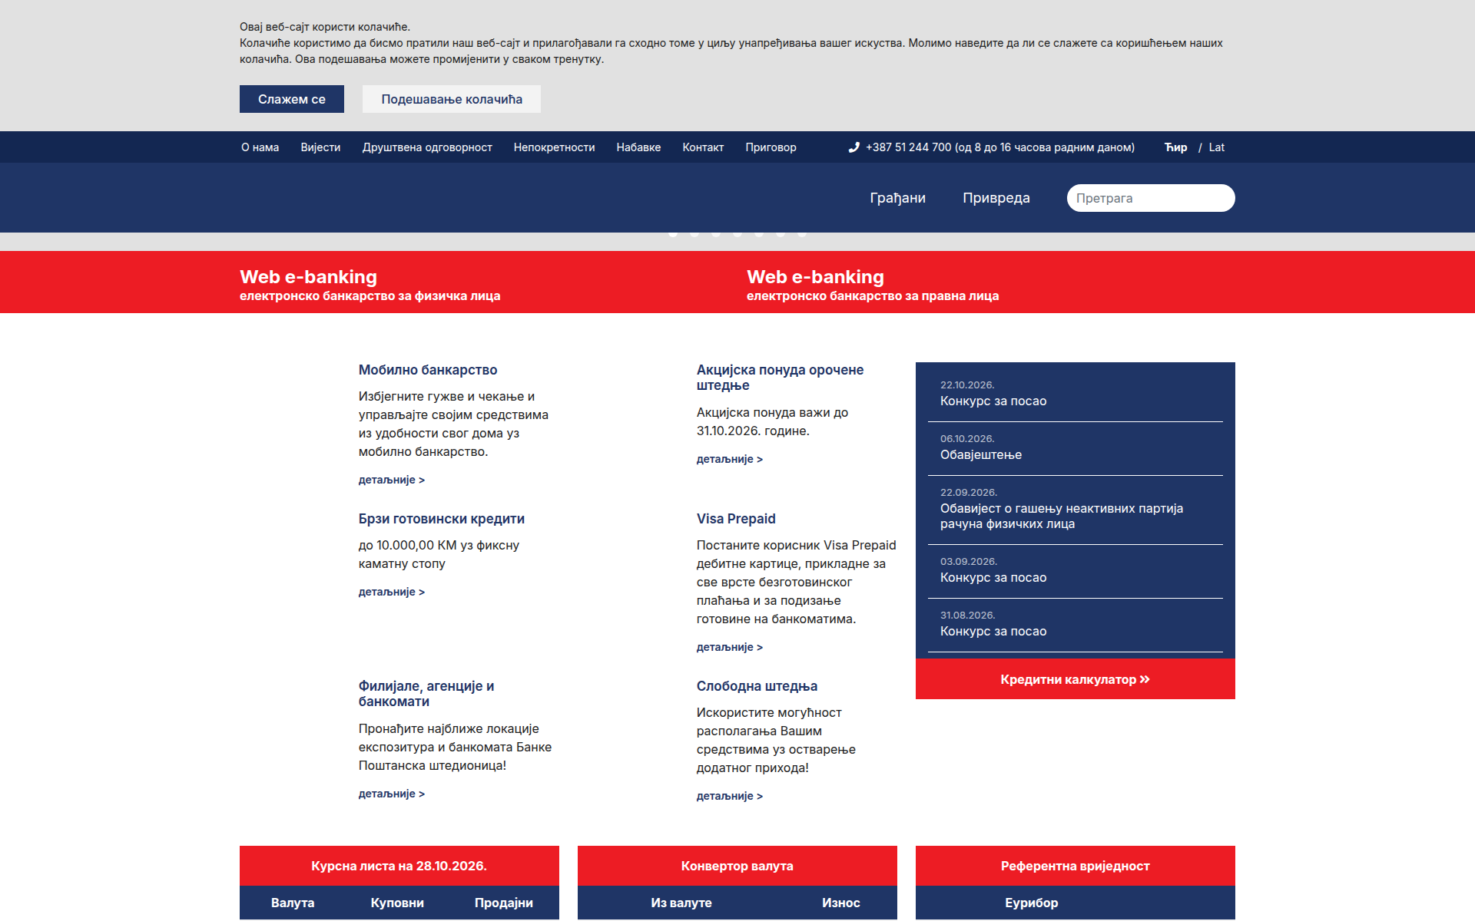This screenshot has width=1475, height=921.
Task: Open Конкурс за посао news from 31.08.2026
Action: pyautogui.click(x=993, y=632)
